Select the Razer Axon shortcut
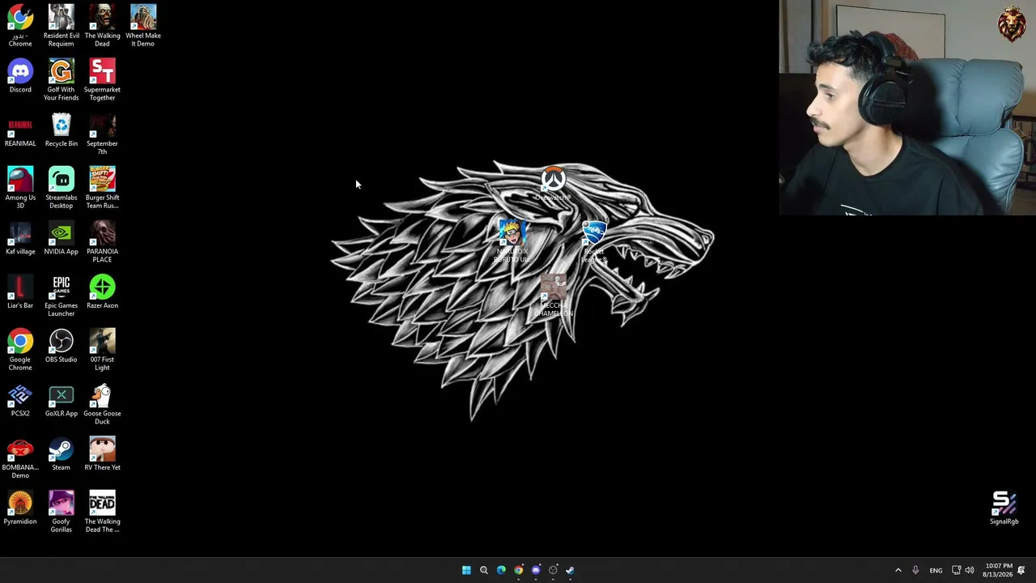The width and height of the screenshot is (1036, 583). [x=102, y=292]
